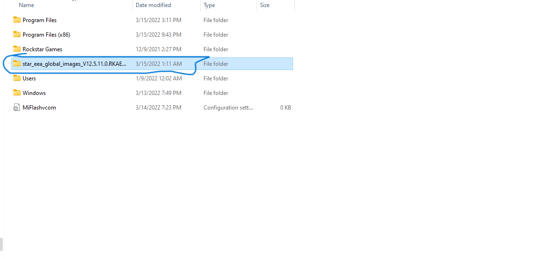The width and height of the screenshot is (546, 259).
Task: Select the Rockstar Games folder name
Action: (42, 49)
